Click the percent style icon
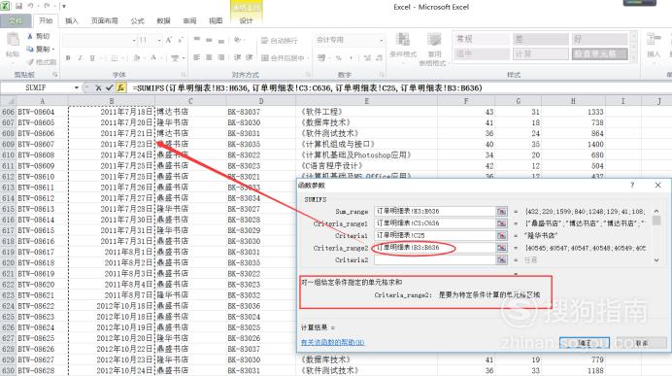Screen dimensions: 672x376 [339, 58]
